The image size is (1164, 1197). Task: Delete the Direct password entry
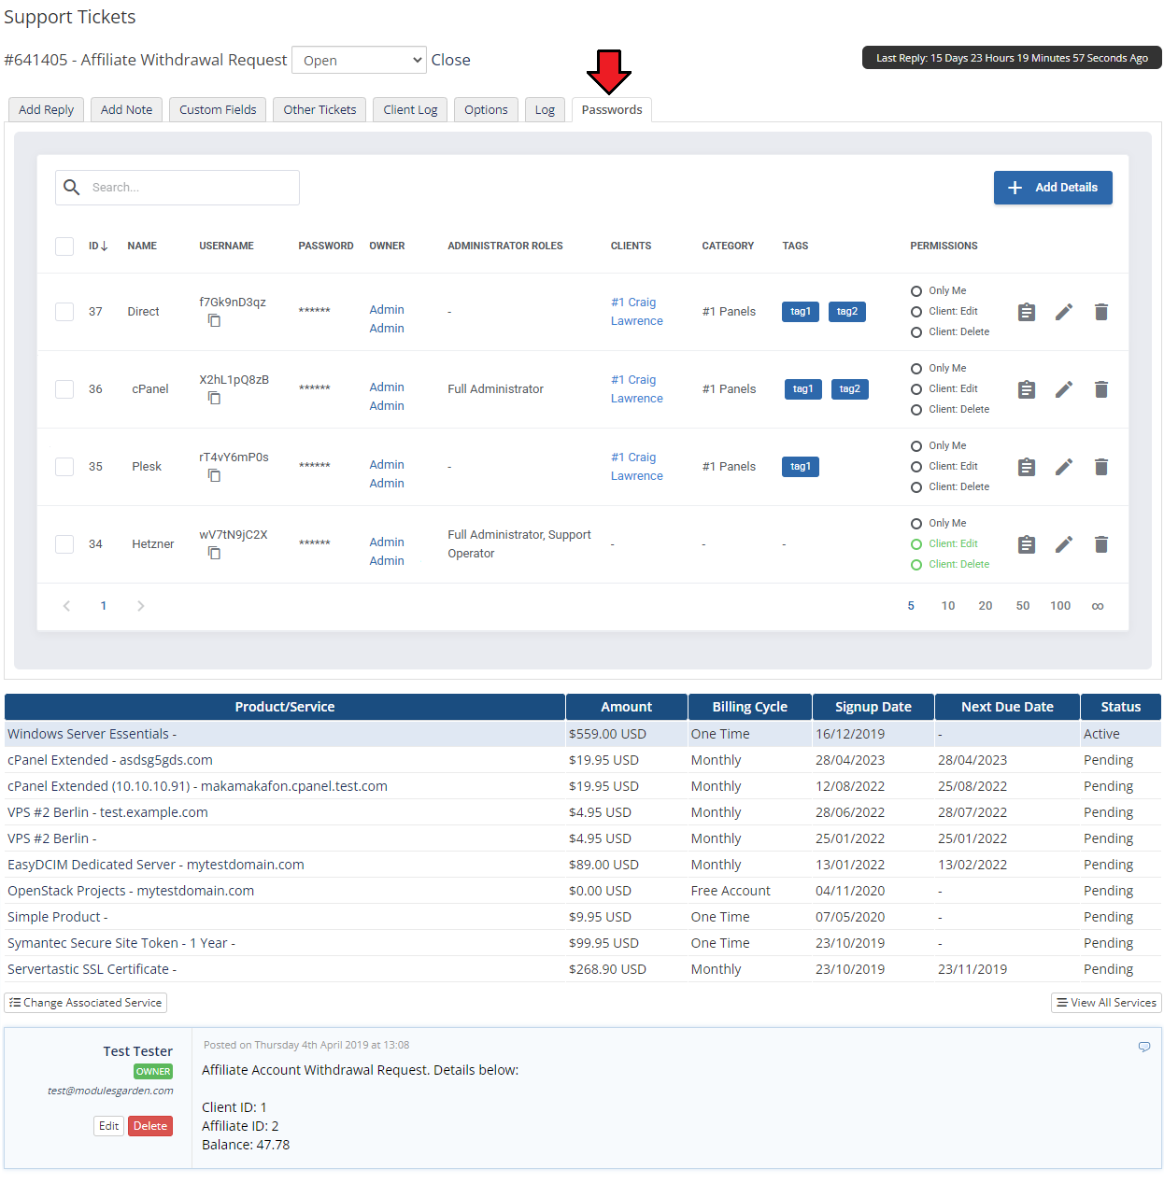coord(1101,312)
